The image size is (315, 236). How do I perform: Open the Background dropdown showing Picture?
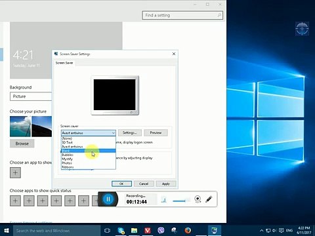(31, 96)
